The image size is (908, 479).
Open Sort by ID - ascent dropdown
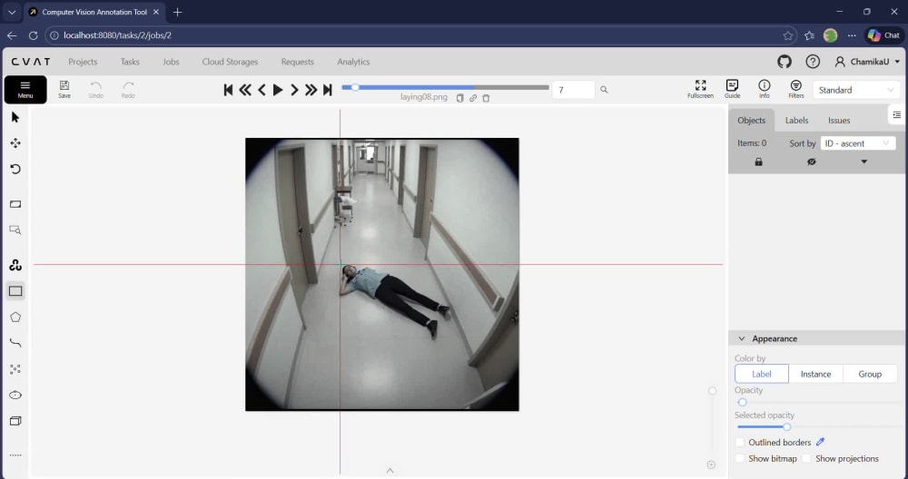(858, 143)
